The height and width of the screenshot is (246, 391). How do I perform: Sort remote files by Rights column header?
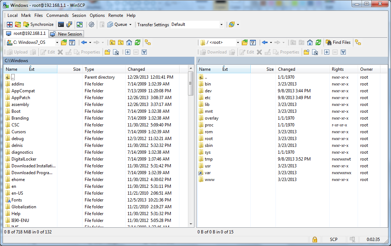click(344, 69)
